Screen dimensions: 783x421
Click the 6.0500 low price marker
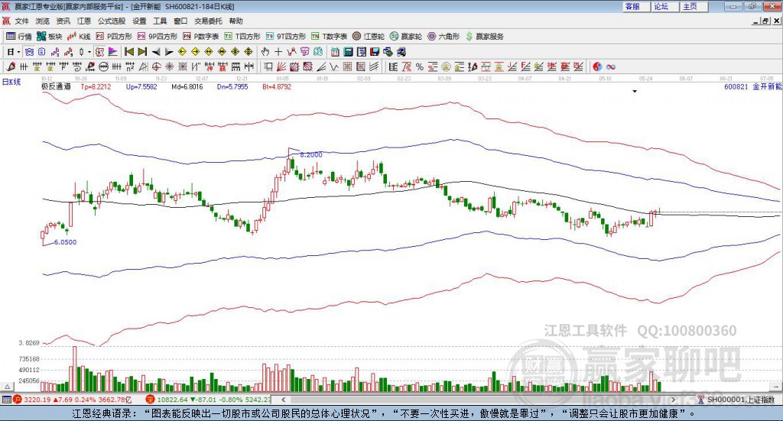[65, 242]
